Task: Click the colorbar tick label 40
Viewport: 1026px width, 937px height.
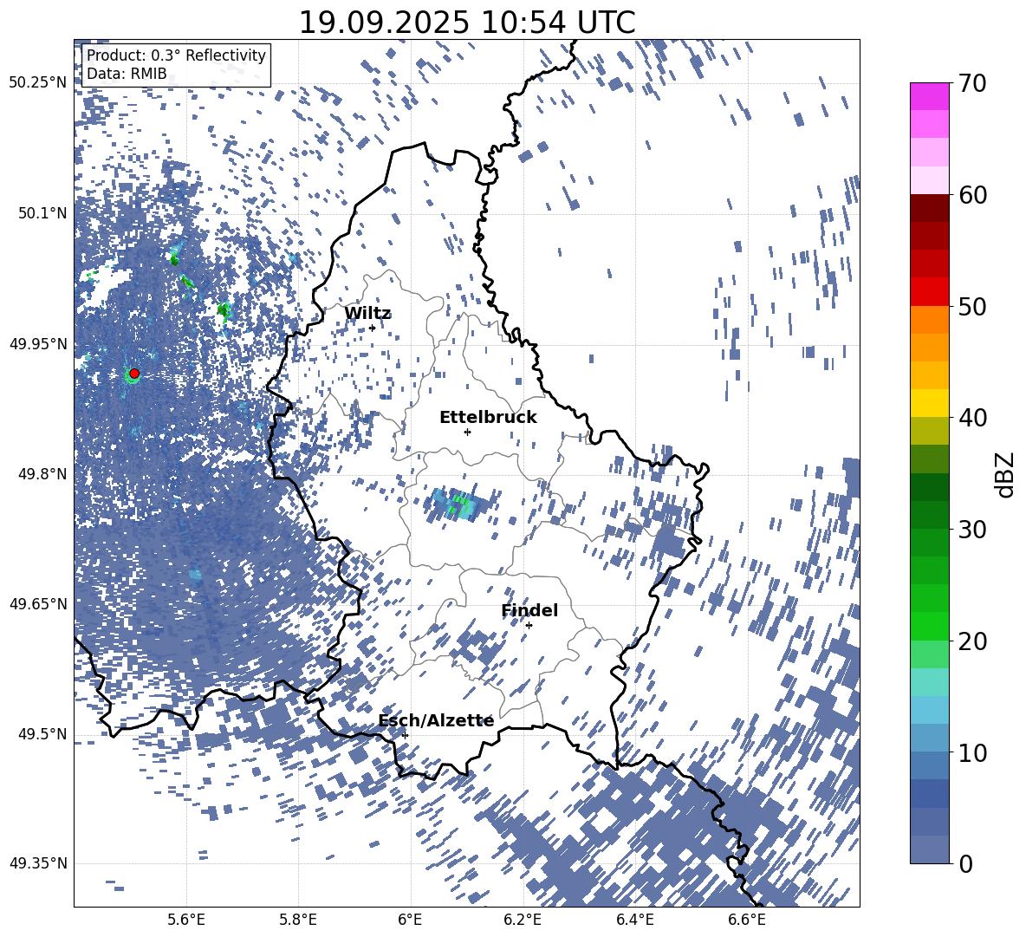Action: point(972,418)
